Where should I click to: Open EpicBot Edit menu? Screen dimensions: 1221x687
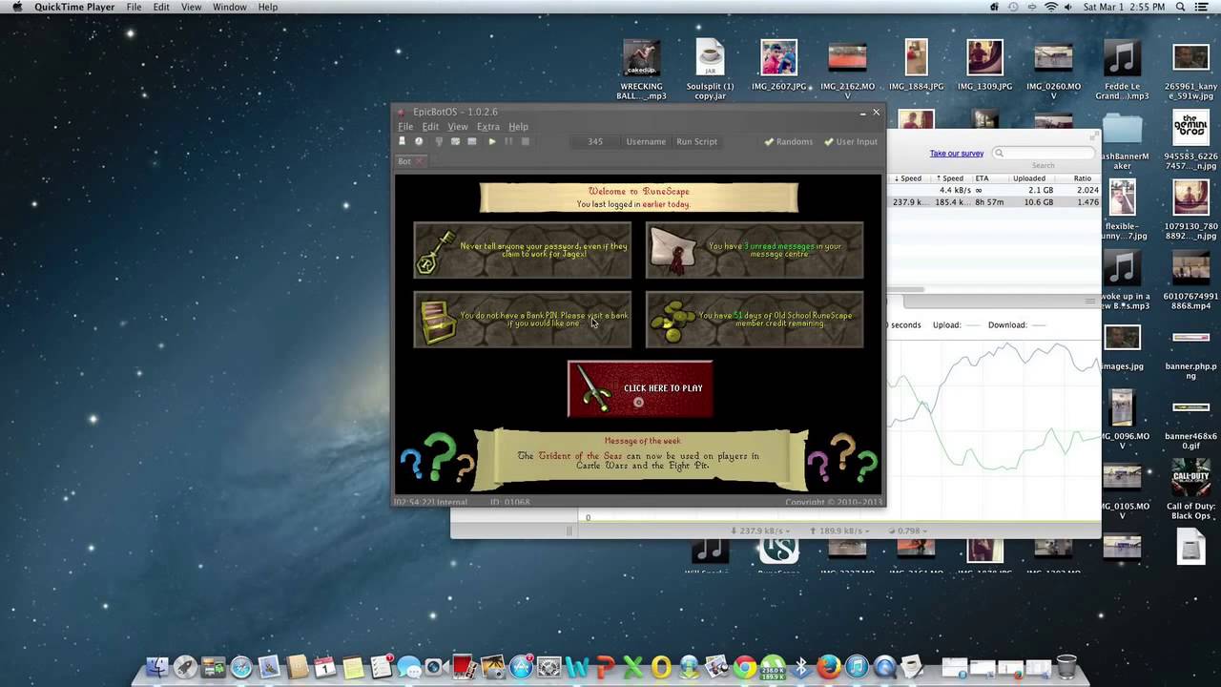430,126
